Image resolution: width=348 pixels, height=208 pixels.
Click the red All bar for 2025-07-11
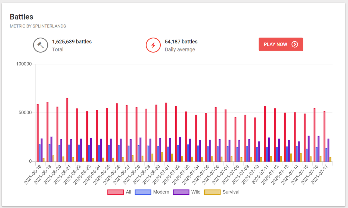265,134
